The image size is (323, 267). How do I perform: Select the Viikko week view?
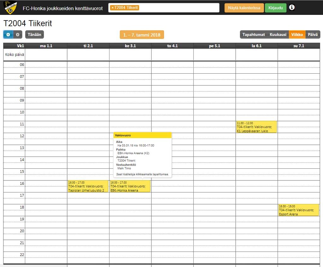297,34
